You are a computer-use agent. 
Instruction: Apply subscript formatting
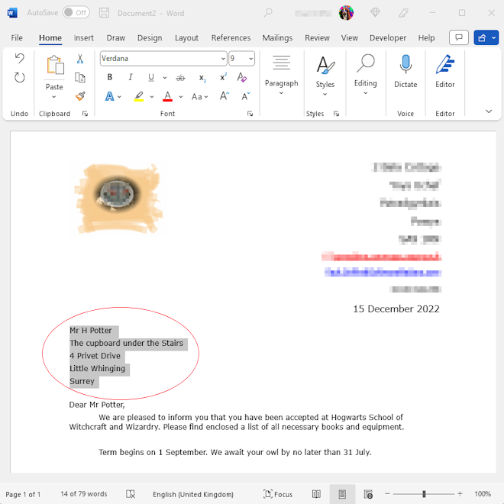click(x=202, y=78)
